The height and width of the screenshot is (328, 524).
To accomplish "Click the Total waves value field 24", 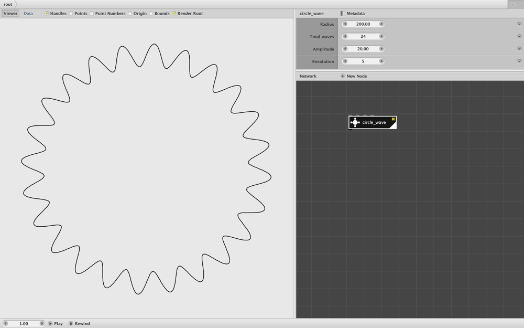I will [363, 37].
